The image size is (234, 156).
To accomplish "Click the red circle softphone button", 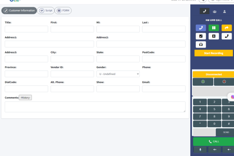I will (224, 82).
